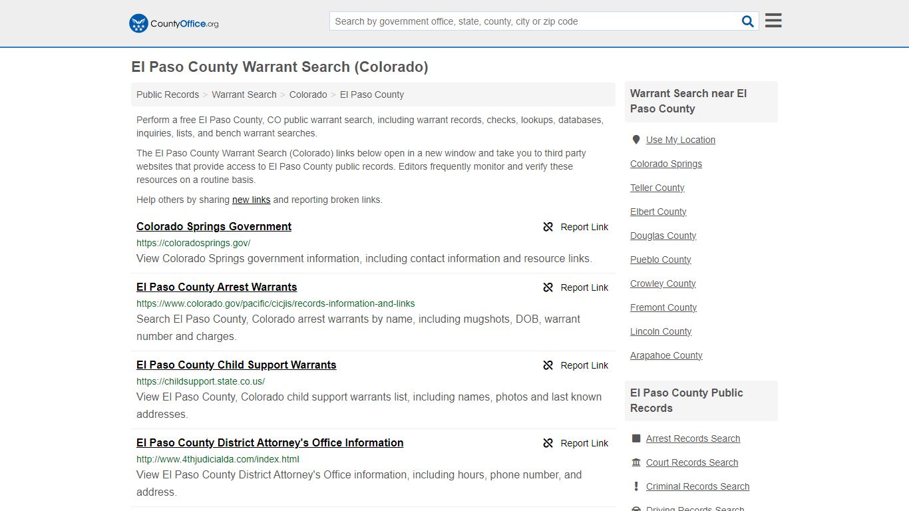Click the Arrest Records Search icon
Image resolution: width=909 pixels, height=511 pixels.
[636, 438]
